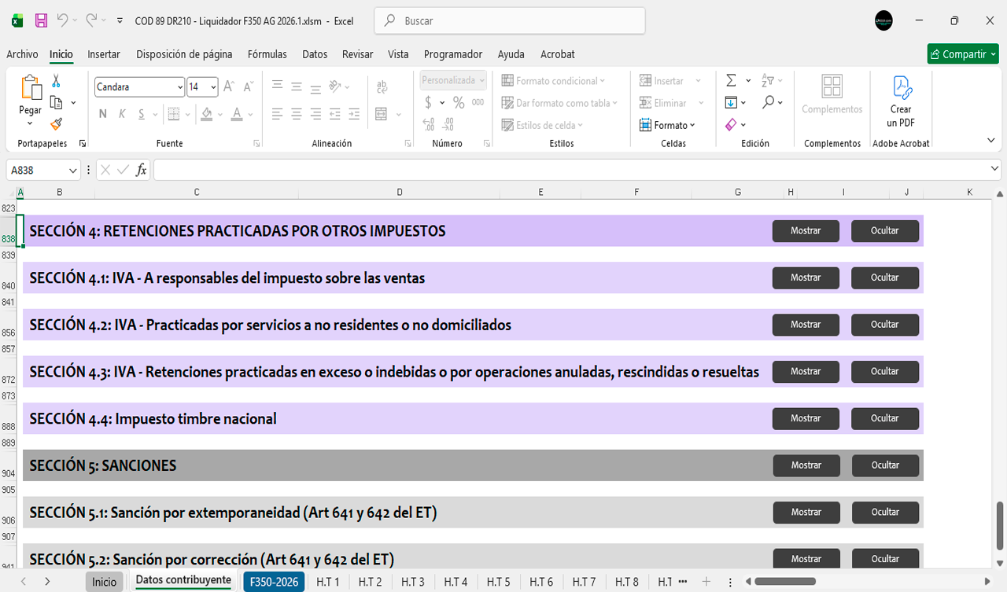The image size is (1007, 592).
Task: Switch to the Fórmulas ribbon tab
Action: pyautogui.click(x=267, y=54)
